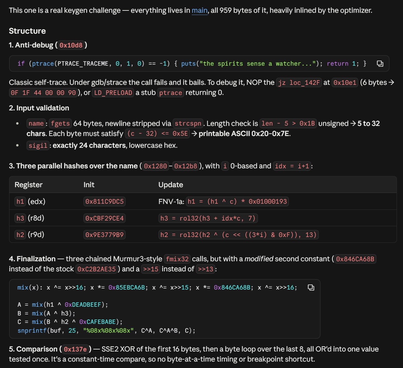Click the '>>13' inline code
The image size is (403, 368).
pyautogui.click(x=205, y=269)
